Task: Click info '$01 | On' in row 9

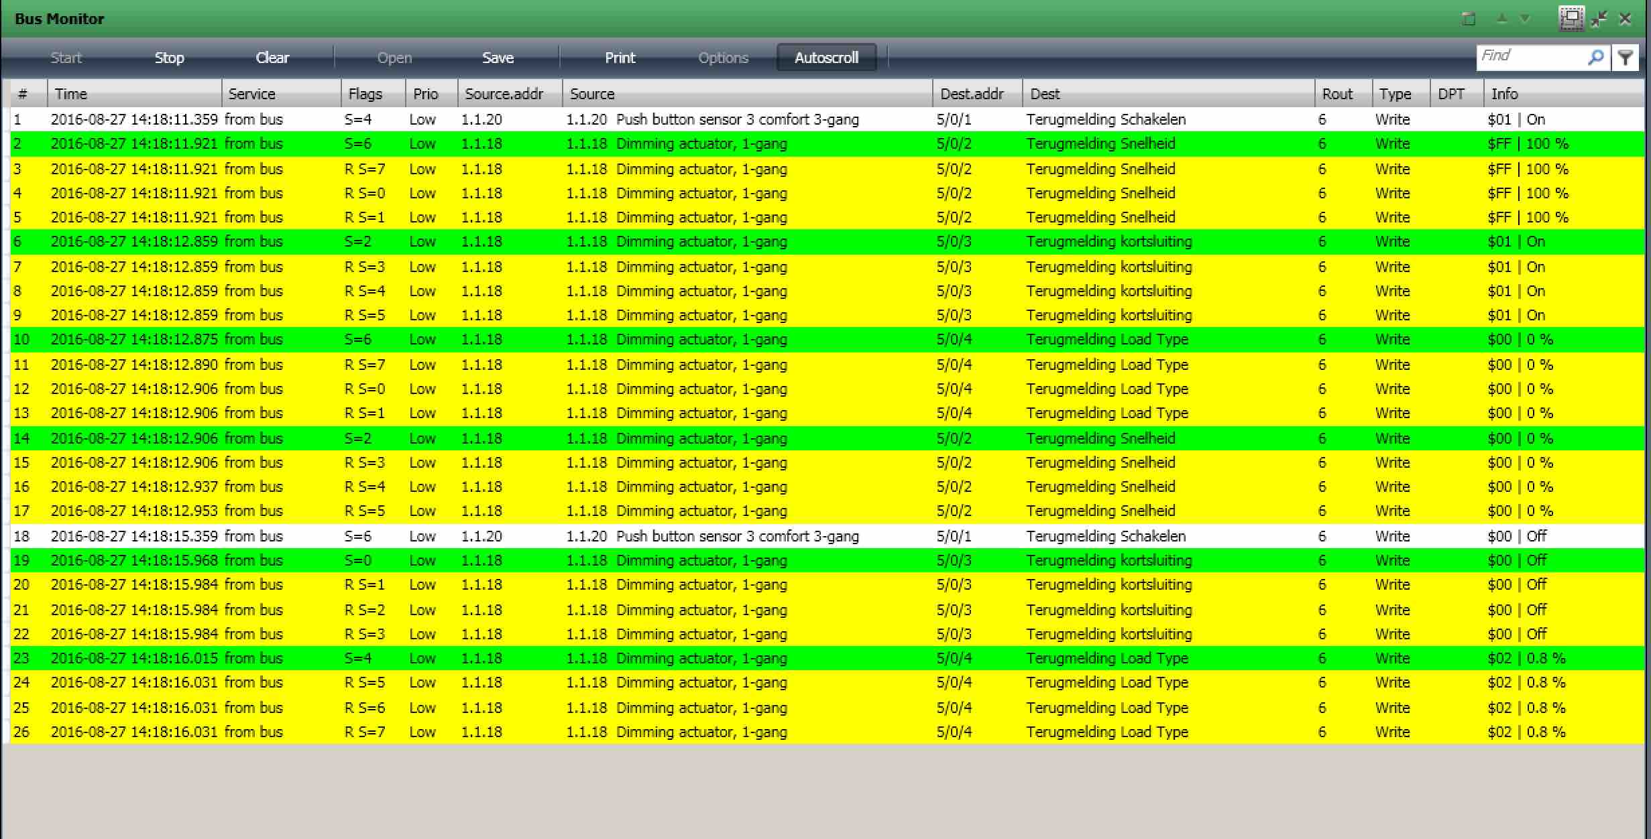Action: point(1516,315)
